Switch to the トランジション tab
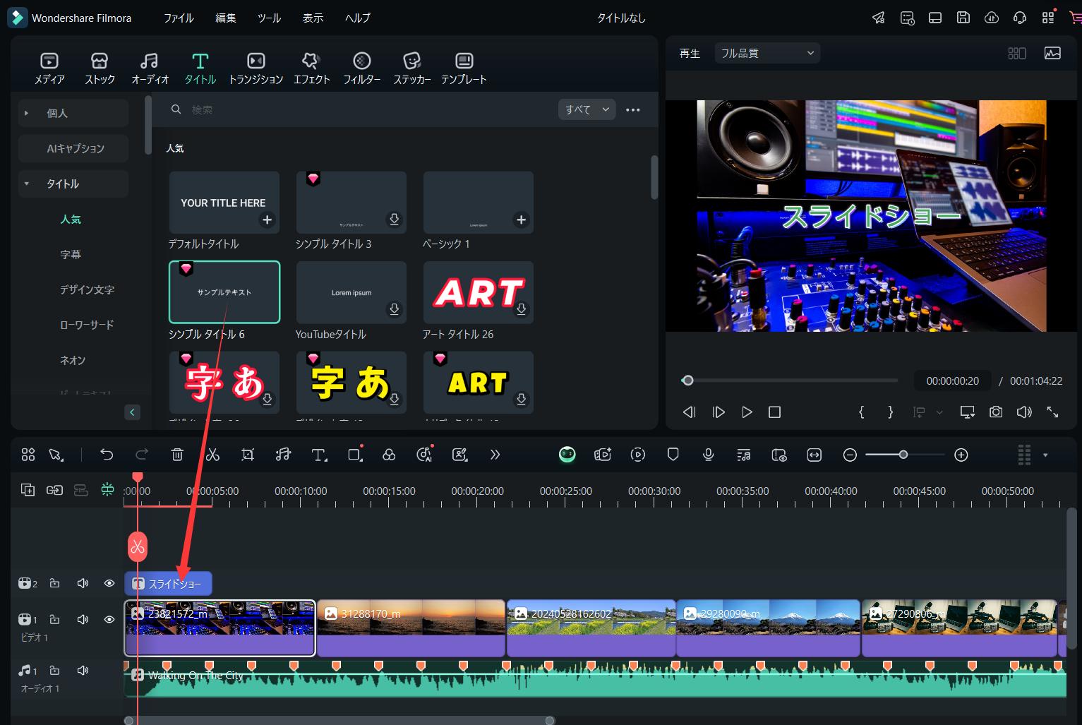This screenshot has width=1082, height=725. 256,68
